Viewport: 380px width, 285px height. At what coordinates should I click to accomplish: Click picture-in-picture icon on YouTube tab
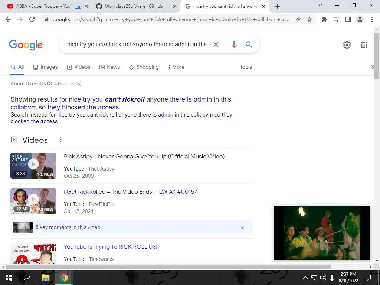pyautogui.click(x=78, y=7)
